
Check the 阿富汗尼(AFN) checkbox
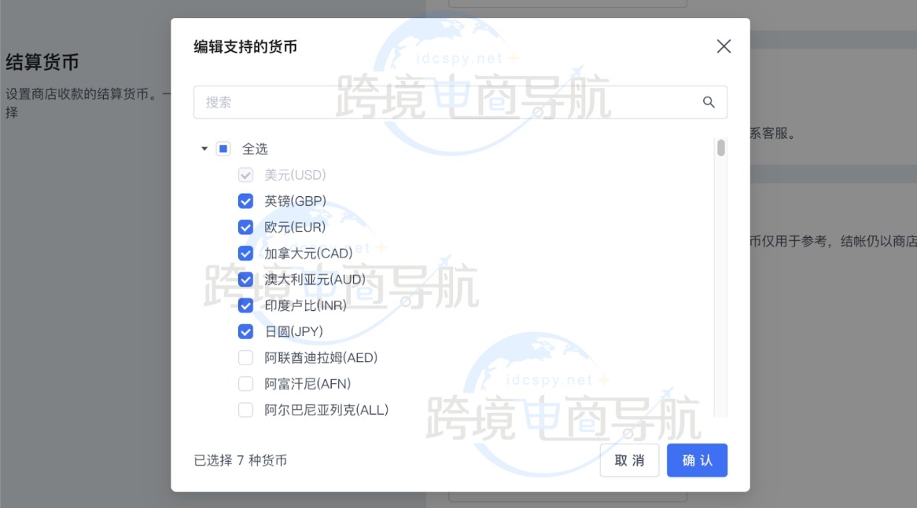point(245,384)
